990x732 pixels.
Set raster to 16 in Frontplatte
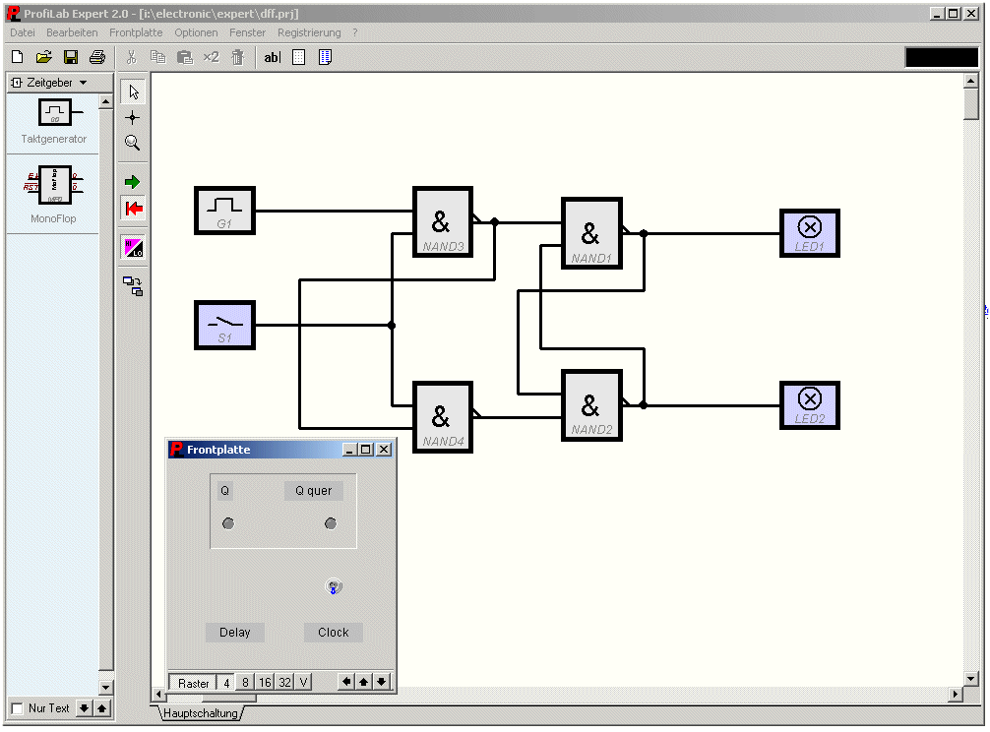[x=265, y=683]
